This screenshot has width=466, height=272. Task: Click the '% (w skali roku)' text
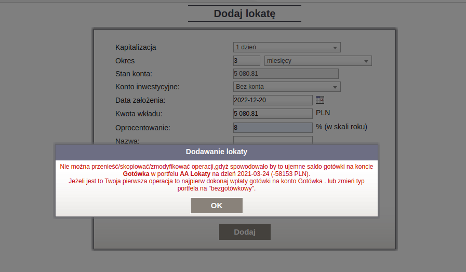341,127
